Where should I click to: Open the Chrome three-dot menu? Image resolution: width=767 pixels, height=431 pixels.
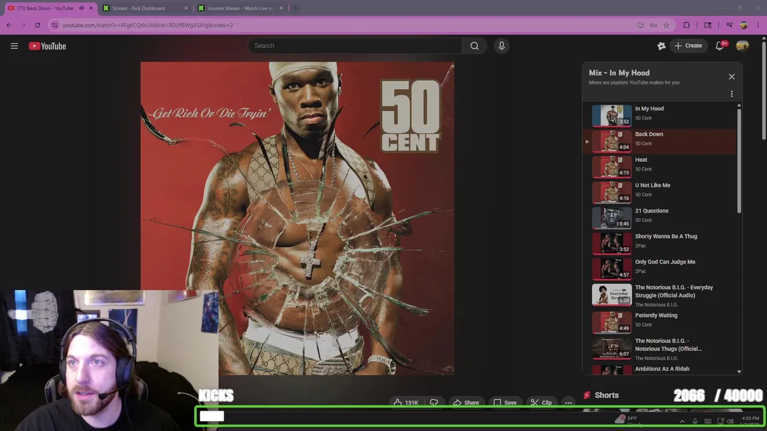(758, 25)
